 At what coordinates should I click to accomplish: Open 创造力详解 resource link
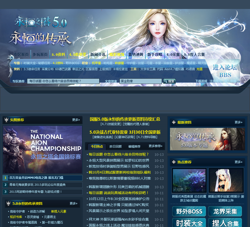click(37, 211)
